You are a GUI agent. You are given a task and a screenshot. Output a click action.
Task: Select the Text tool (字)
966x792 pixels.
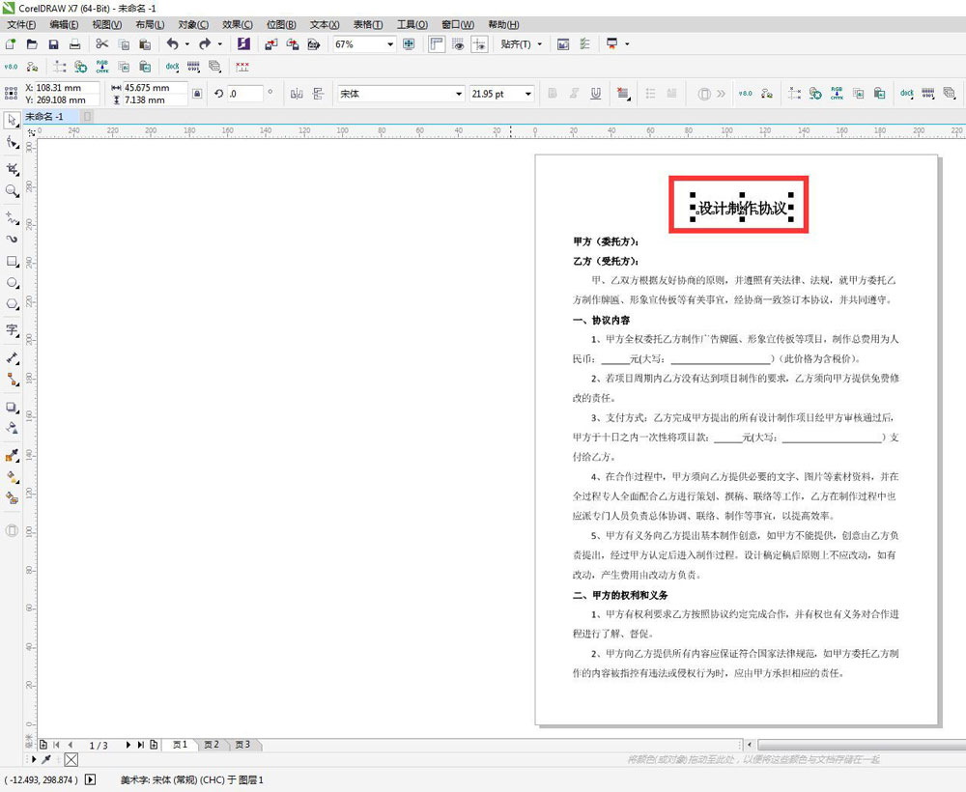coord(12,330)
